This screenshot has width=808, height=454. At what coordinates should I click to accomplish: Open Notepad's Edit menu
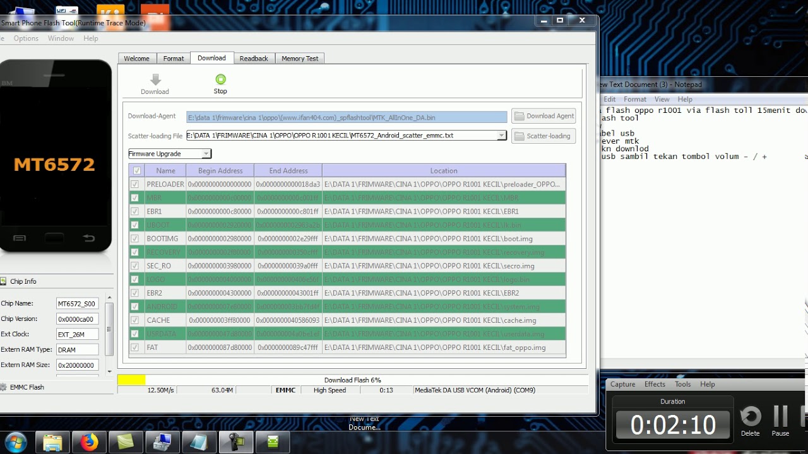click(x=609, y=99)
